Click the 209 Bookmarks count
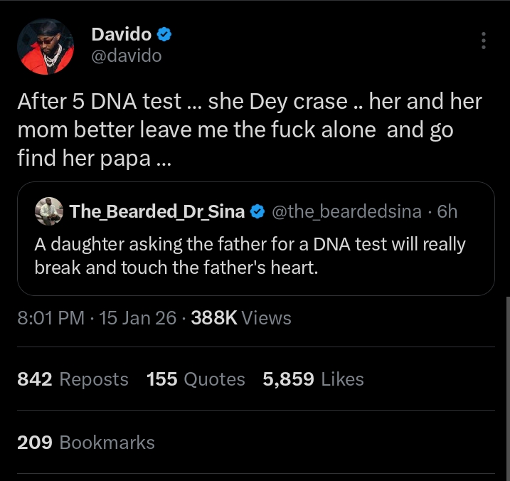Screen dimensions: 510x481 click(85, 442)
